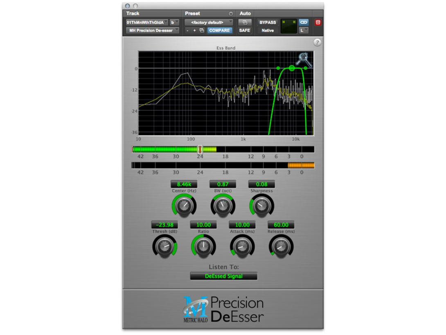Click the preset copy settings icon
The image size is (446, 335).
pyautogui.click(x=202, y=30)
